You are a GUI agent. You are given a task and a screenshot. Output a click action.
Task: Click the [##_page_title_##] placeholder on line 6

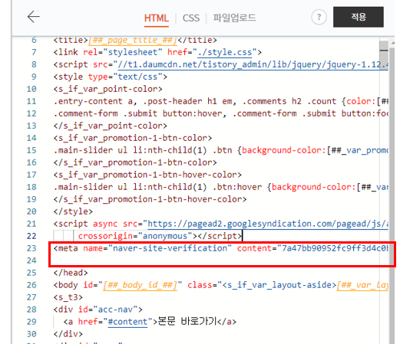pos(133,40)
